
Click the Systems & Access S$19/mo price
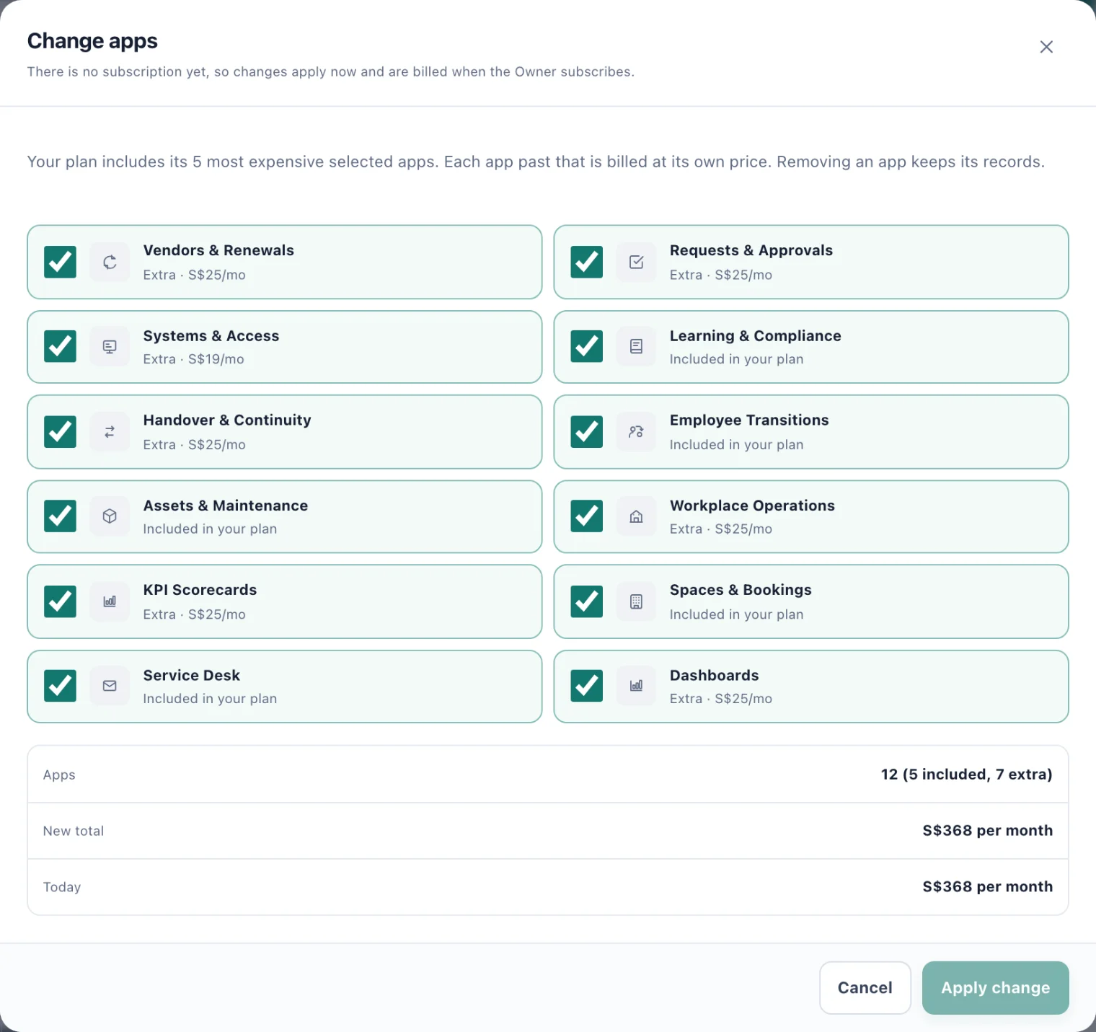click(x=216, y=359)
